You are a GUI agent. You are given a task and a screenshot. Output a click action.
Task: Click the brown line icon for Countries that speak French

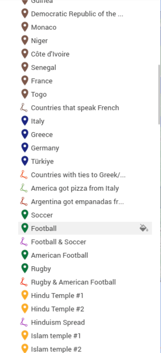tap(24, 108)
